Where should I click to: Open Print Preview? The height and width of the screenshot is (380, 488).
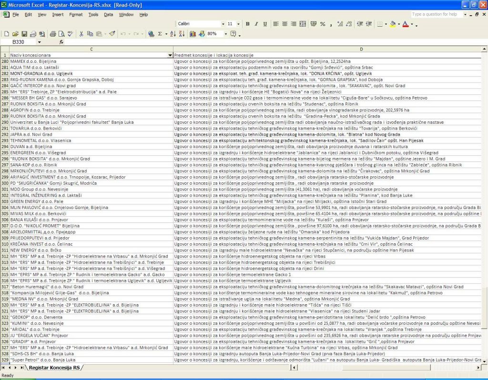click(x=61, y=34)
